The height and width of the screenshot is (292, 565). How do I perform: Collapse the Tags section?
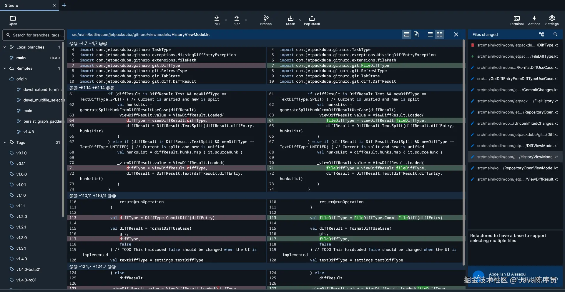tap(5, 142)
